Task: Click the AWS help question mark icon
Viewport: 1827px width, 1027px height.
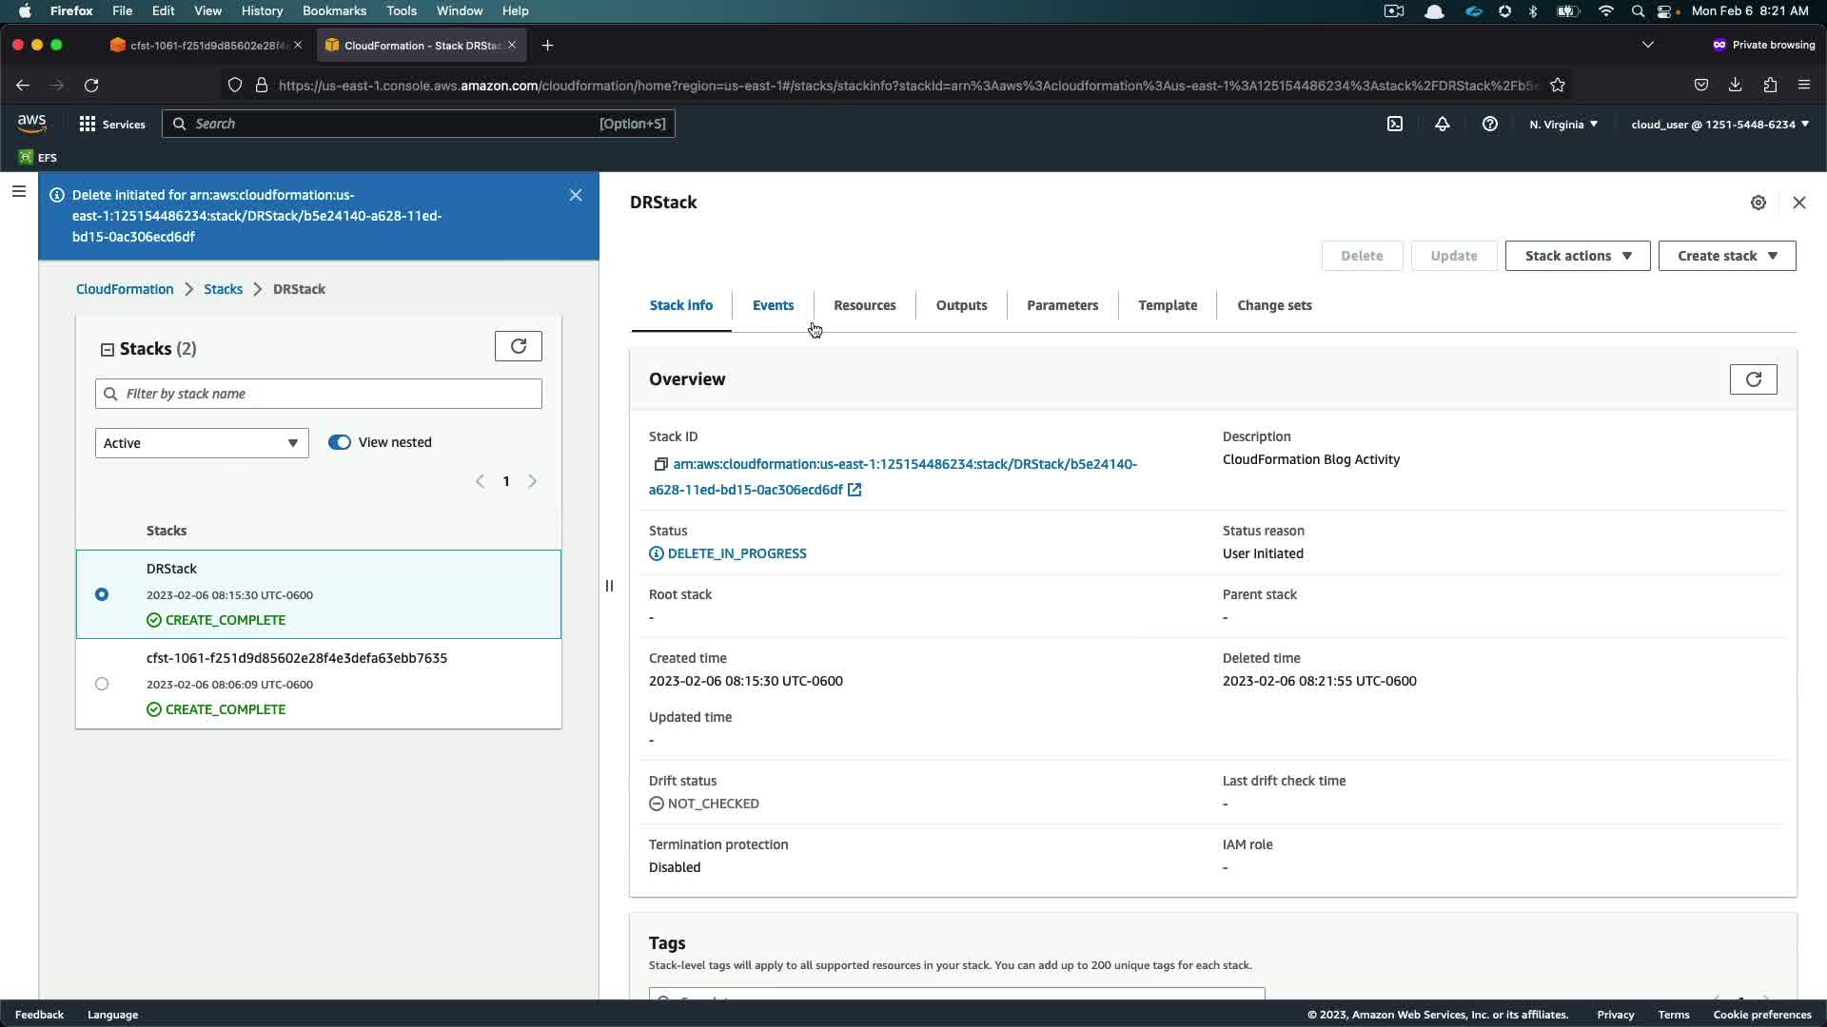Action: click(1490, 124)
